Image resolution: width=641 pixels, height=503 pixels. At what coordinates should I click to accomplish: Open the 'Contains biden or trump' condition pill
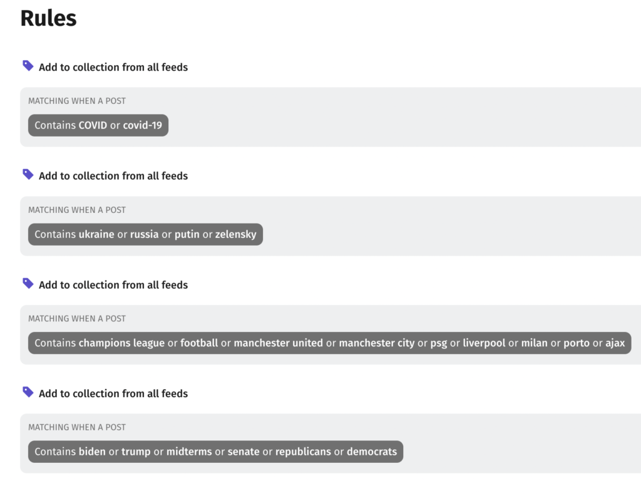[x=215, y=452]
